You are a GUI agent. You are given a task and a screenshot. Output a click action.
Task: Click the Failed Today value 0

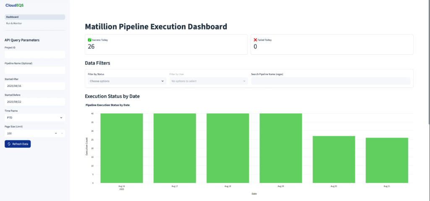coord(255,47)
